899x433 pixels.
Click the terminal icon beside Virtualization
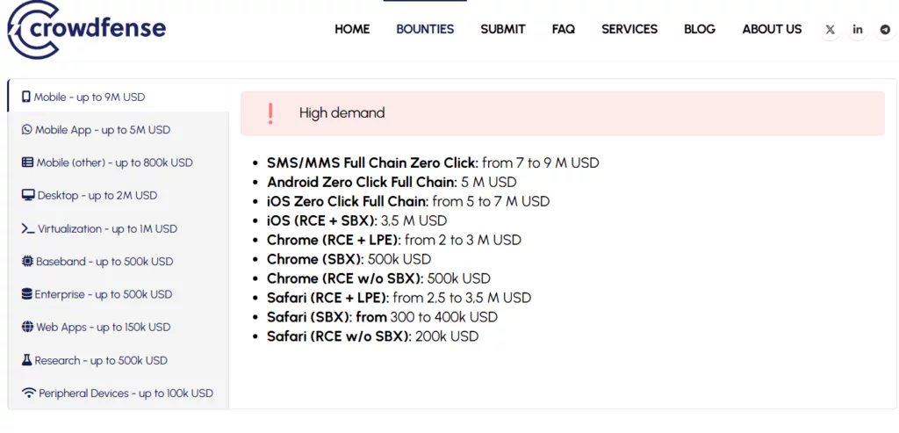(28, 228)
